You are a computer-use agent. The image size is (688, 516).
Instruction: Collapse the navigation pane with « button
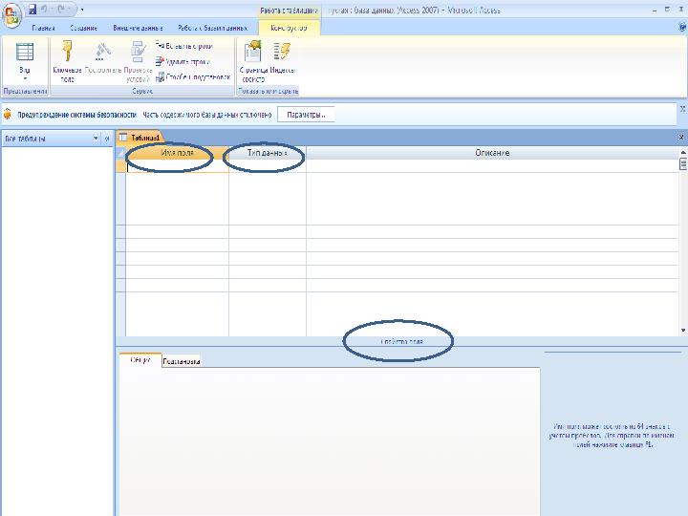click(x=107, y=139)
